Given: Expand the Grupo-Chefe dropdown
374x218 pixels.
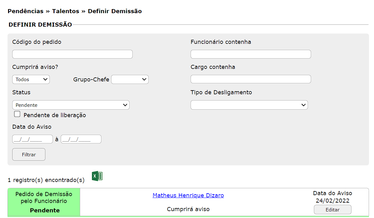Looking at the screenshot, I should tap(130, 80).
